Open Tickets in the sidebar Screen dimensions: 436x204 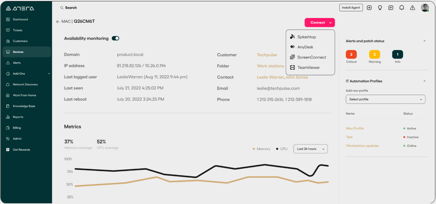point(18,30)
